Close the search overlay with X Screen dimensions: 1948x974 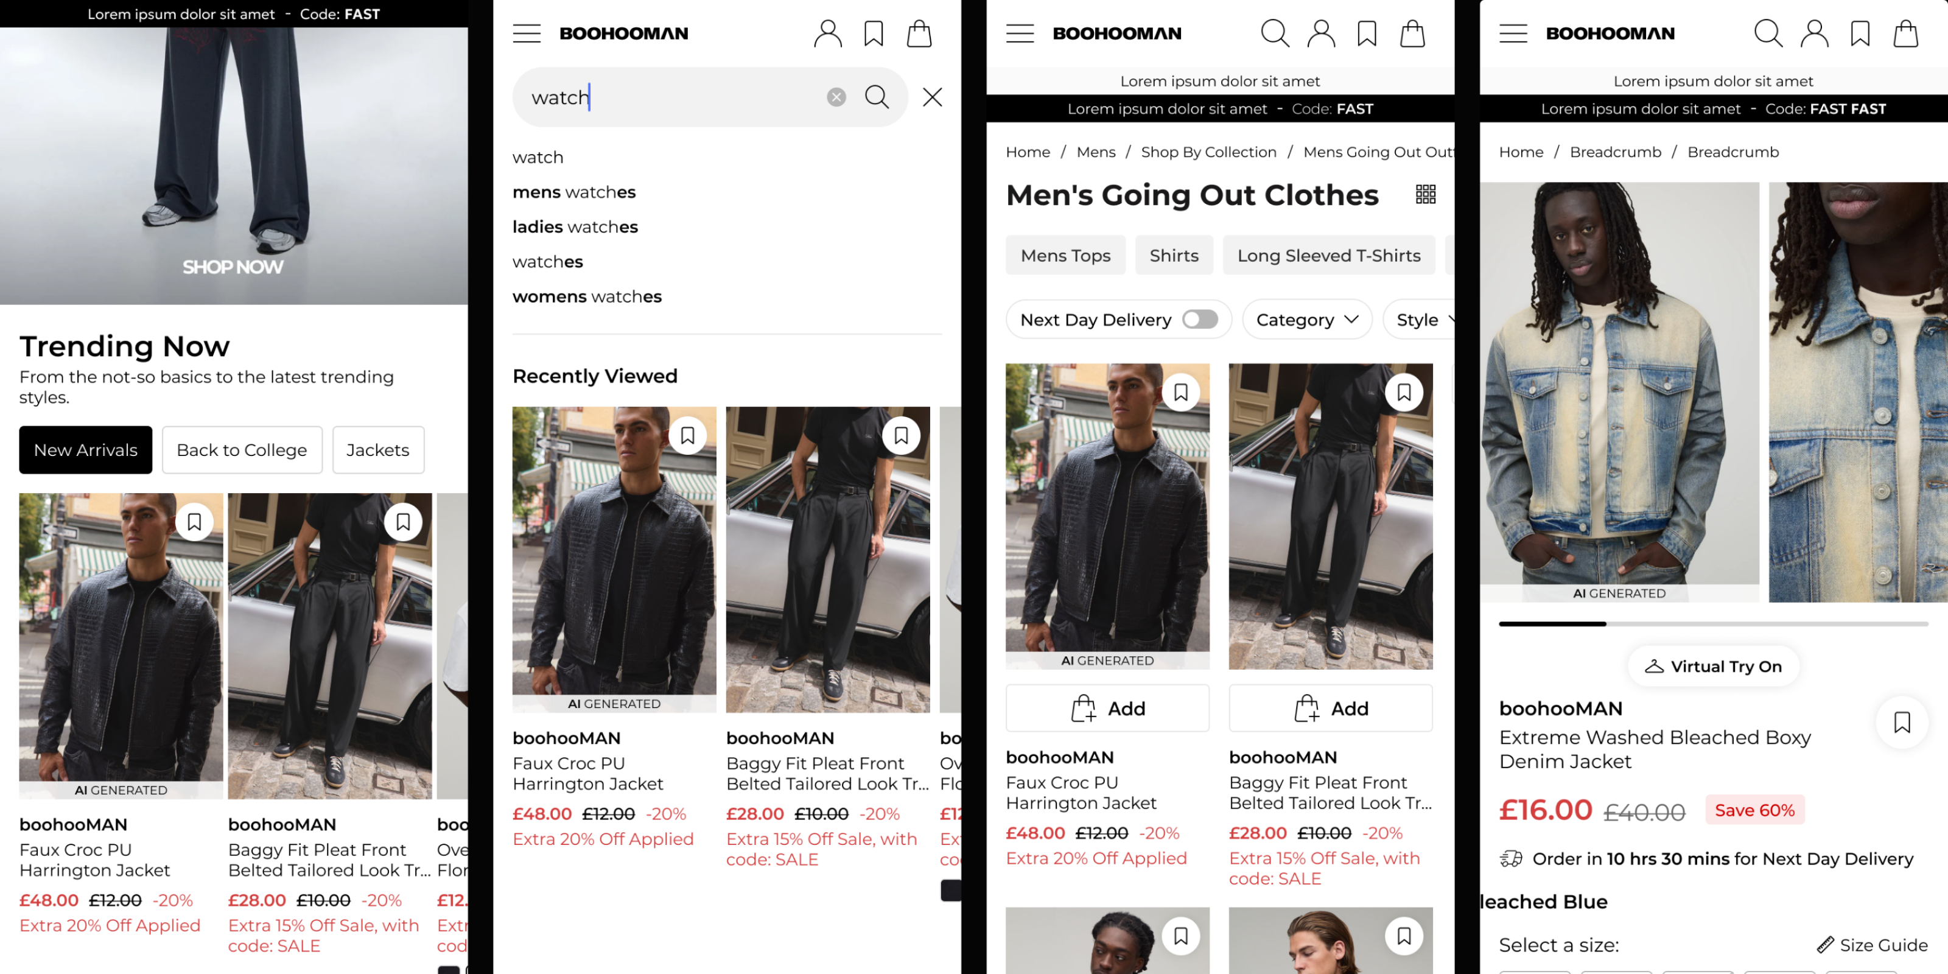click(x=931, y=97)
